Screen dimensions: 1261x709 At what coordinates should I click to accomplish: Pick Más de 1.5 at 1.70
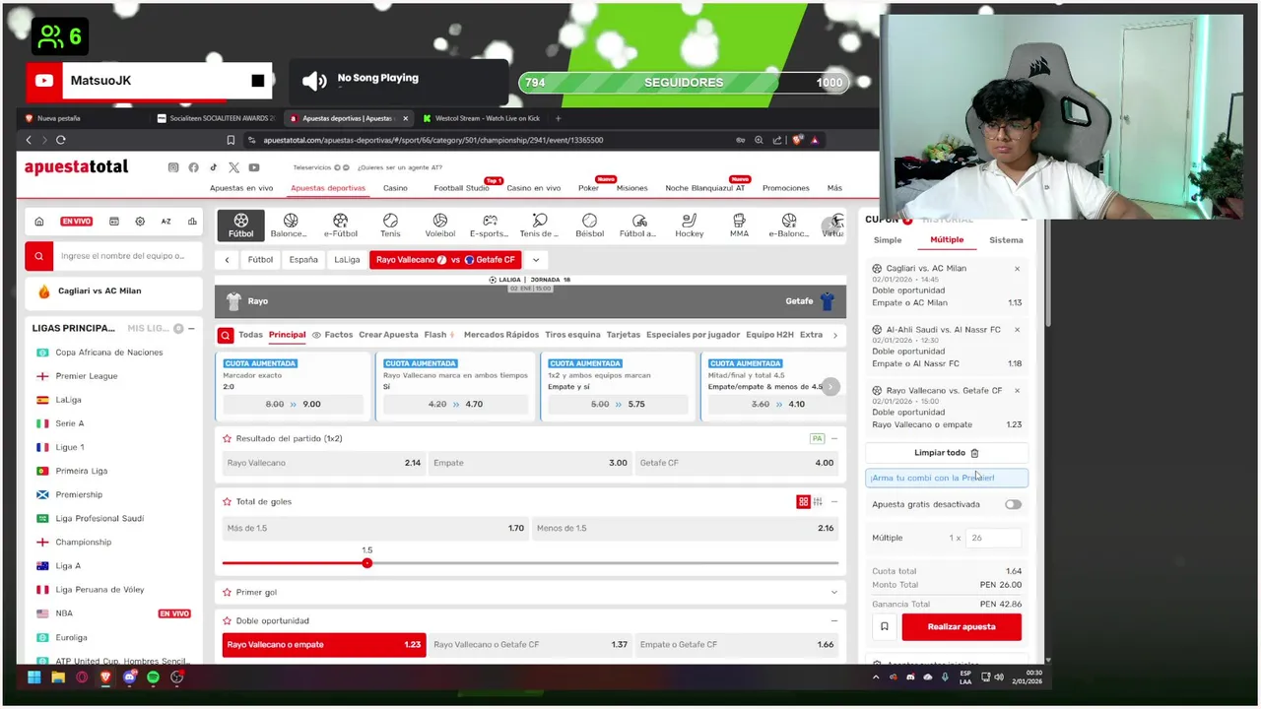tap(375, 529)
